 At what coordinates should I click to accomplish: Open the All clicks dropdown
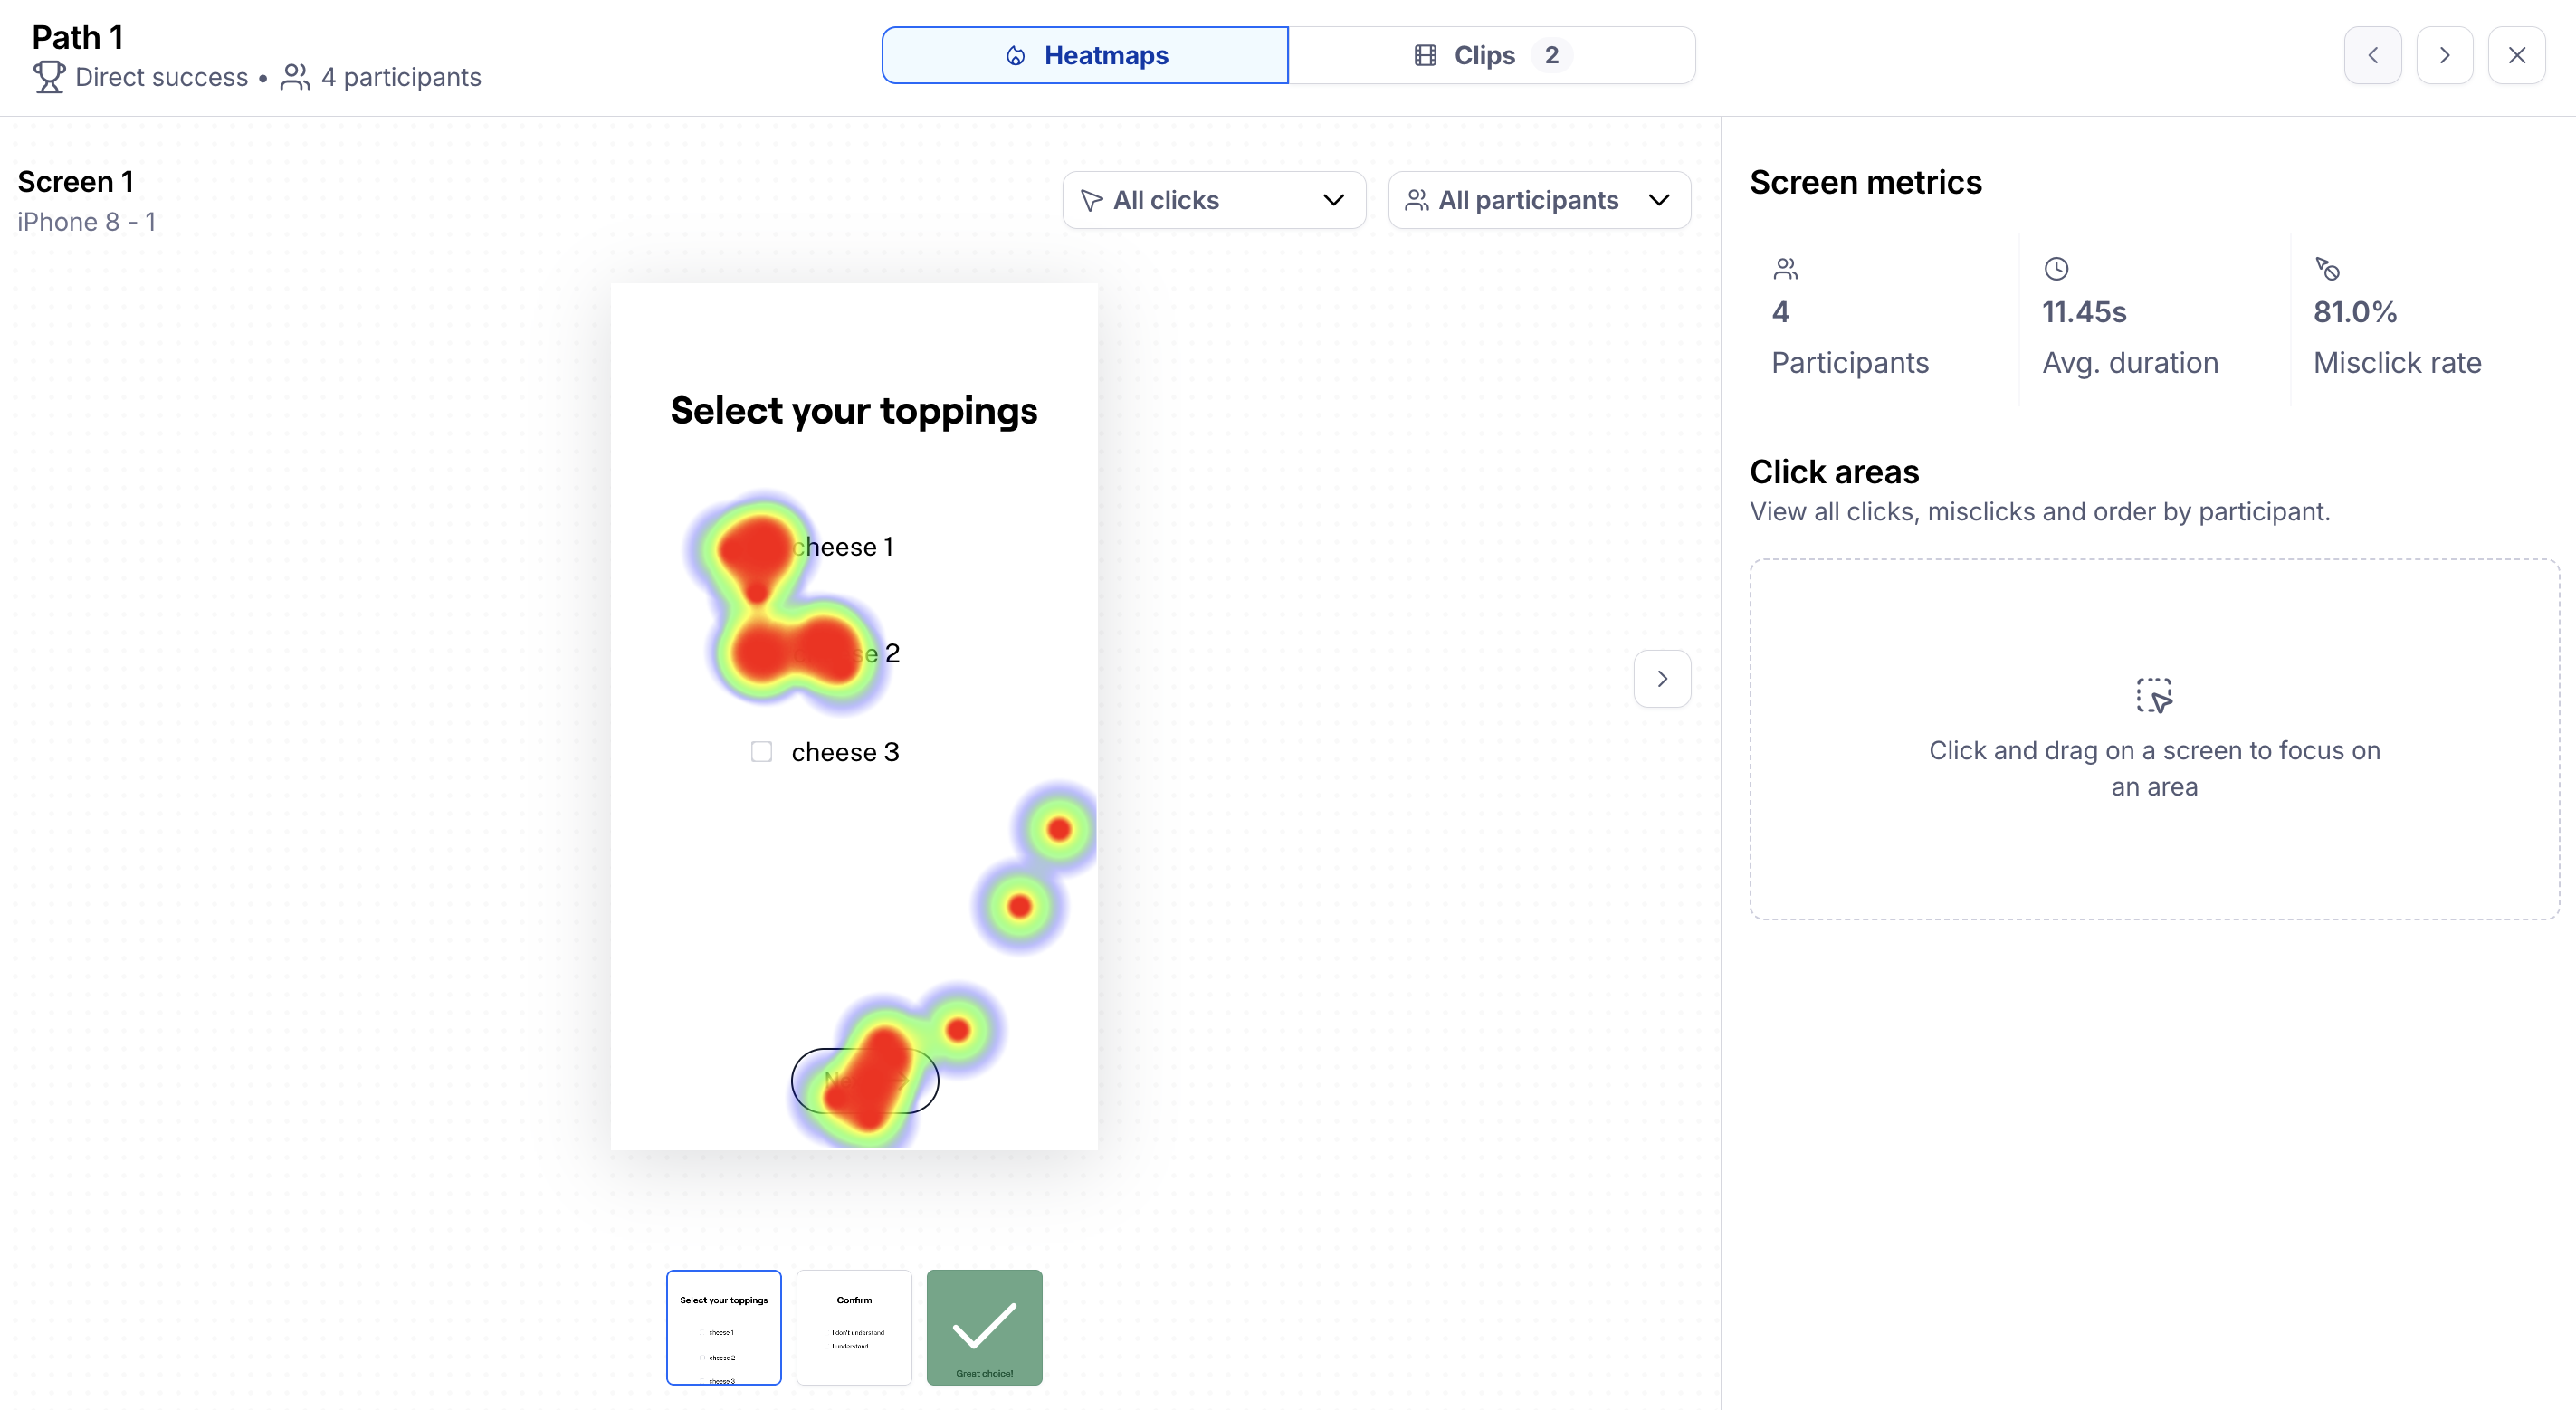[1213, 201]
